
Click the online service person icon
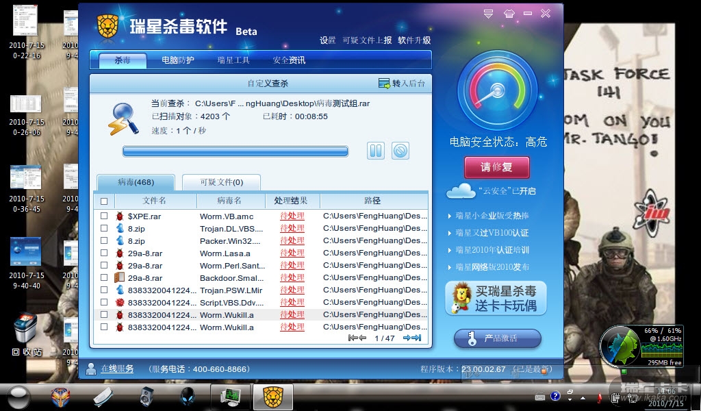point(91,369)
